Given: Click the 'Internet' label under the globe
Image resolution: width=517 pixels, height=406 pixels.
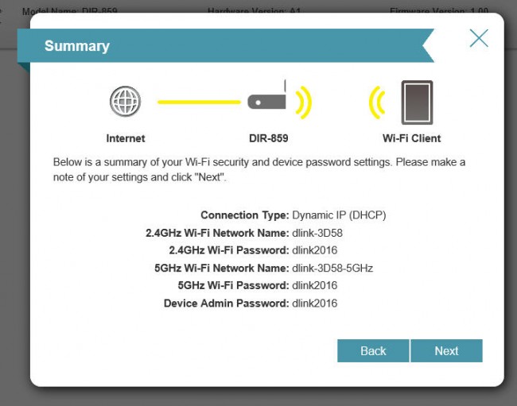Looking at the screenshot, I should point(126,138).
